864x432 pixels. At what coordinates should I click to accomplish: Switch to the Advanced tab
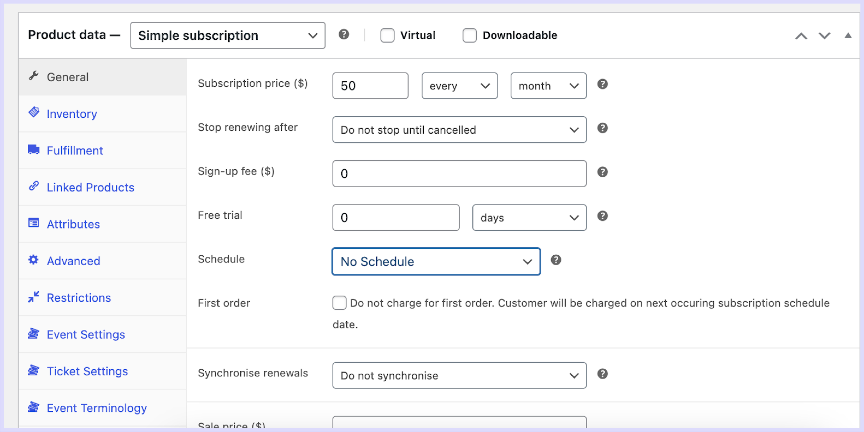coord(102,261)
